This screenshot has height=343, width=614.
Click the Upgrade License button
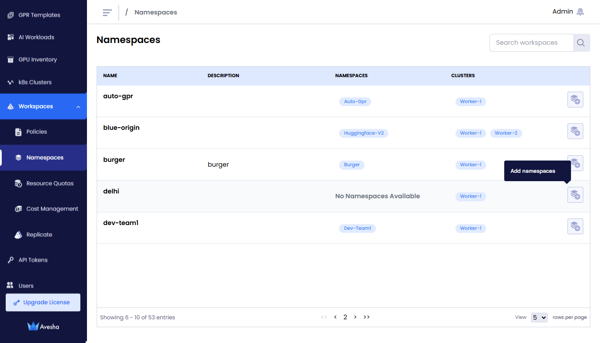pyautogui.click(x=43, y=303)
